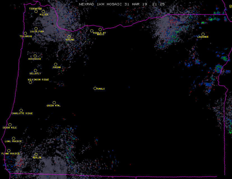
Task: Select the Flynn Prairie station marker
Action: (9, 151)
